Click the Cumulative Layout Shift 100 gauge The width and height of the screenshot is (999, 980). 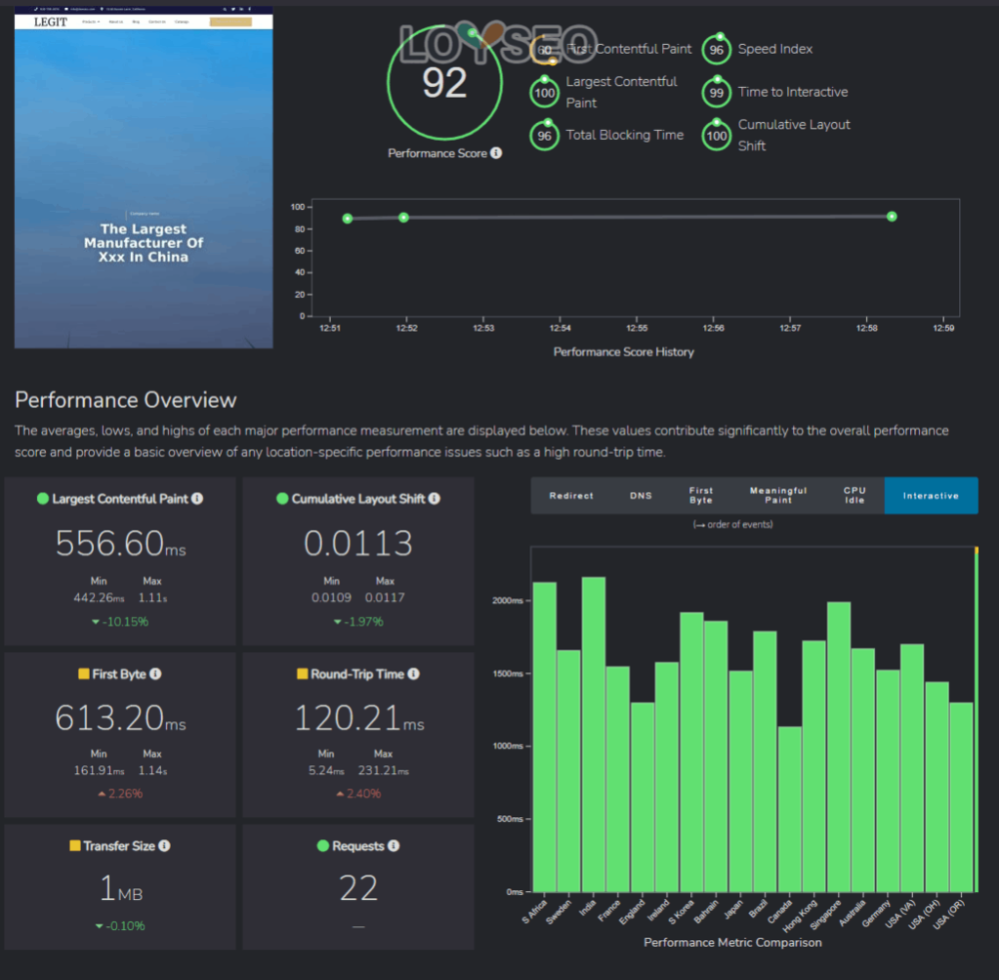coord(716,135)
